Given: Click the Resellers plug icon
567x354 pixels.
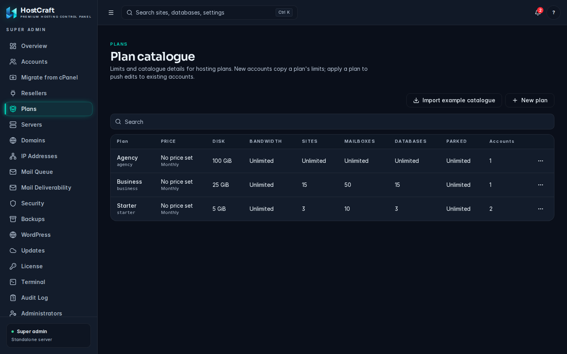Looking at the screenshot, I should tap(13, 93).
